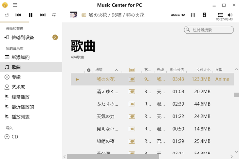Click the up arrow of vertical scrollbar
The width and height of the screenshot is (239, 159).
[236, 70]
